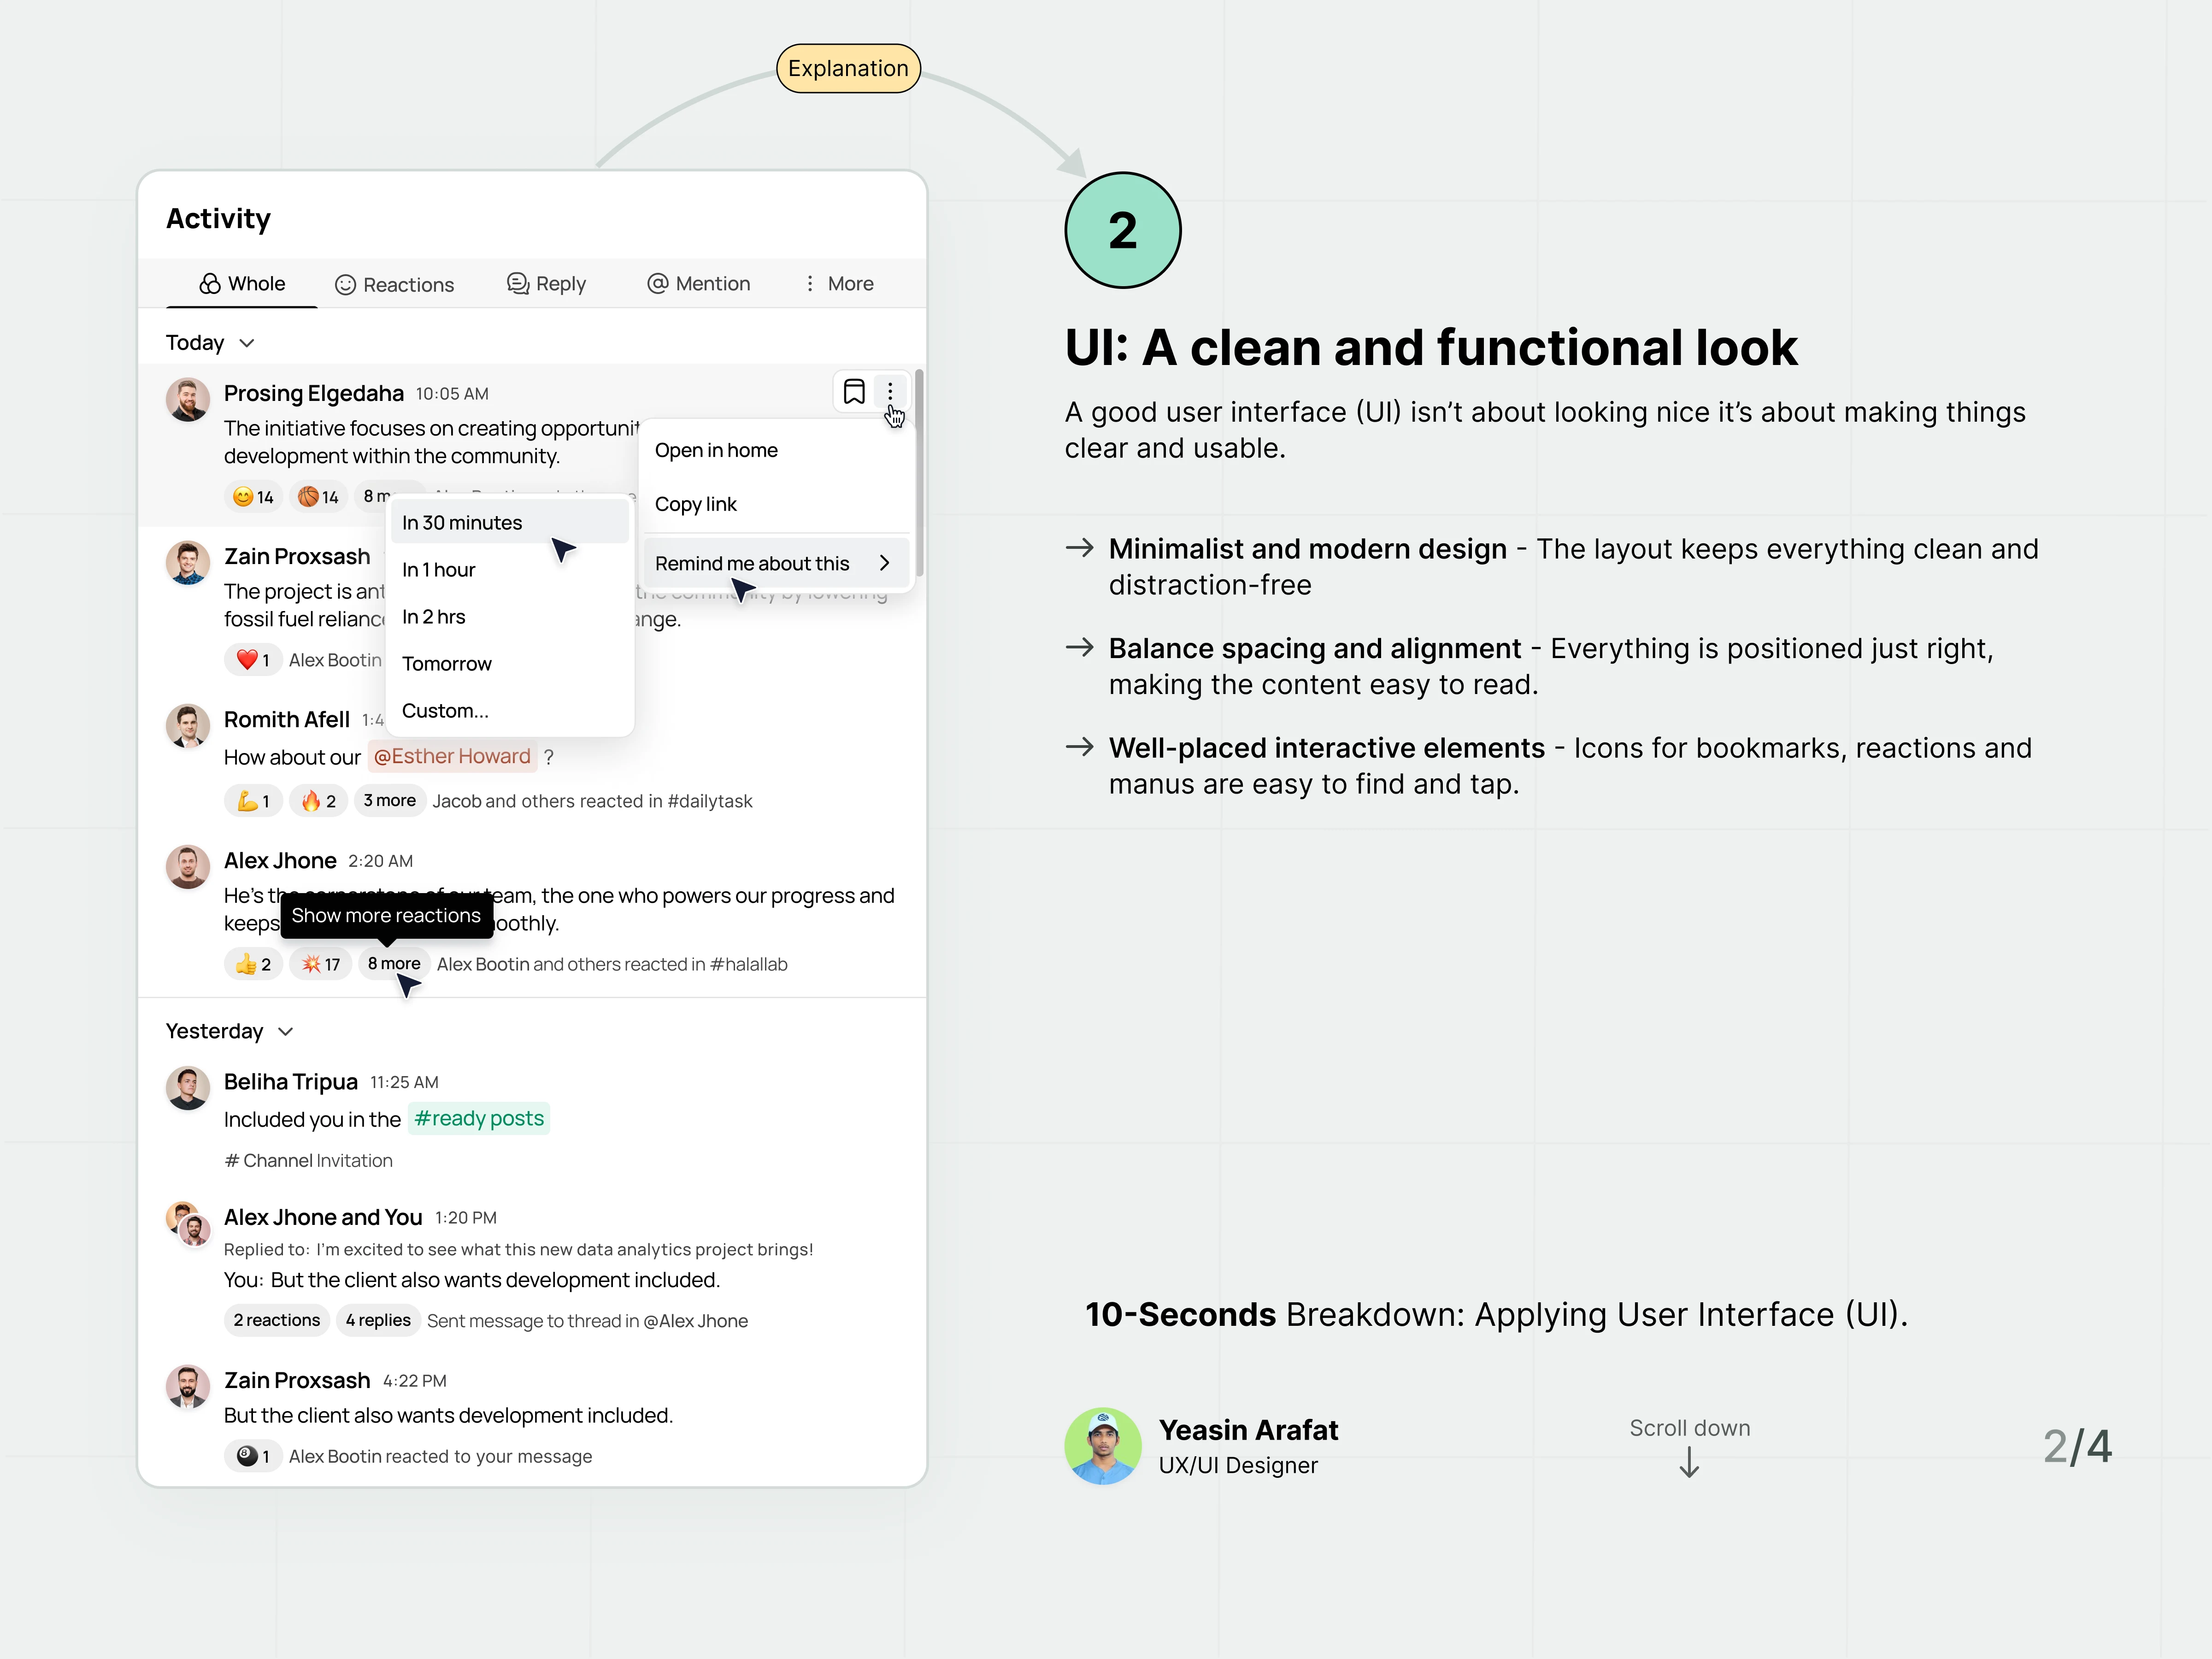2212x1659 pixels.
Task: Click the name Beliha Tripua
Action: click(x=291, y=1081)
